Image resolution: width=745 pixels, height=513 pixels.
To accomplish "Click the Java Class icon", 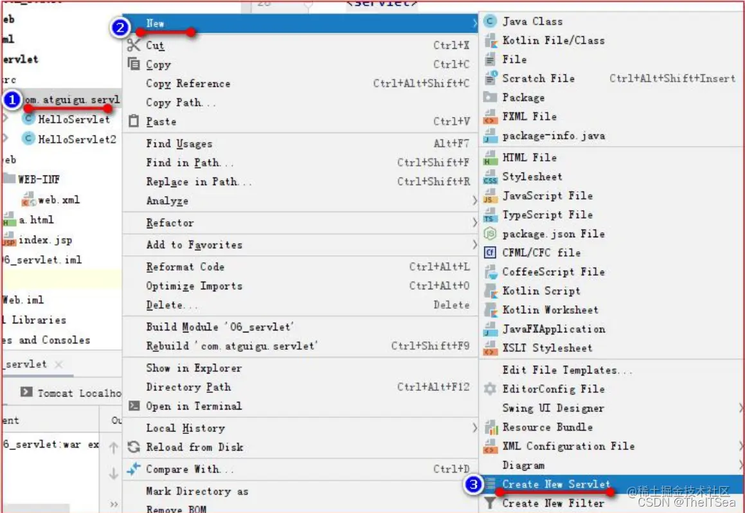I will tap(490, 21).
